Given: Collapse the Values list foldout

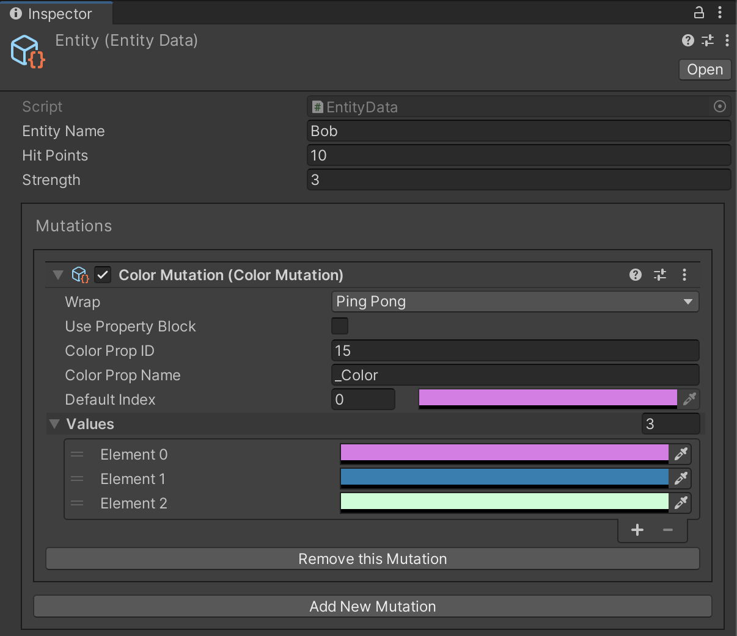Looking at the screenshot, I should 54,424.
